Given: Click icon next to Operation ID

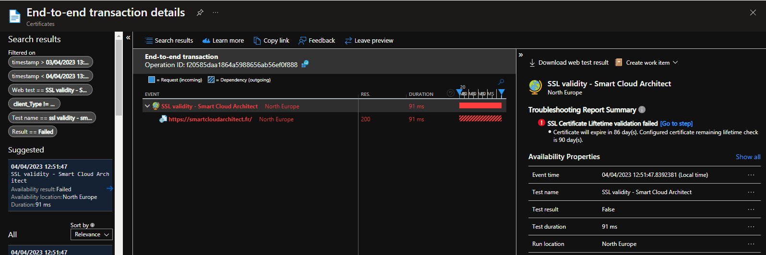Looking at the screenshot, I should click(x=305, y=64).
